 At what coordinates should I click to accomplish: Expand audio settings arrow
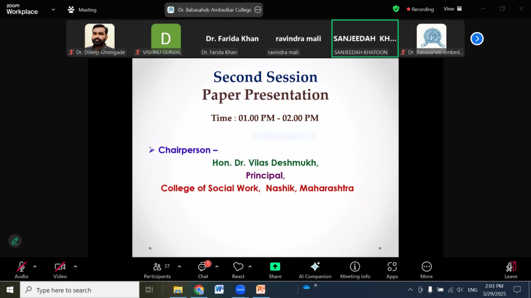35,266
